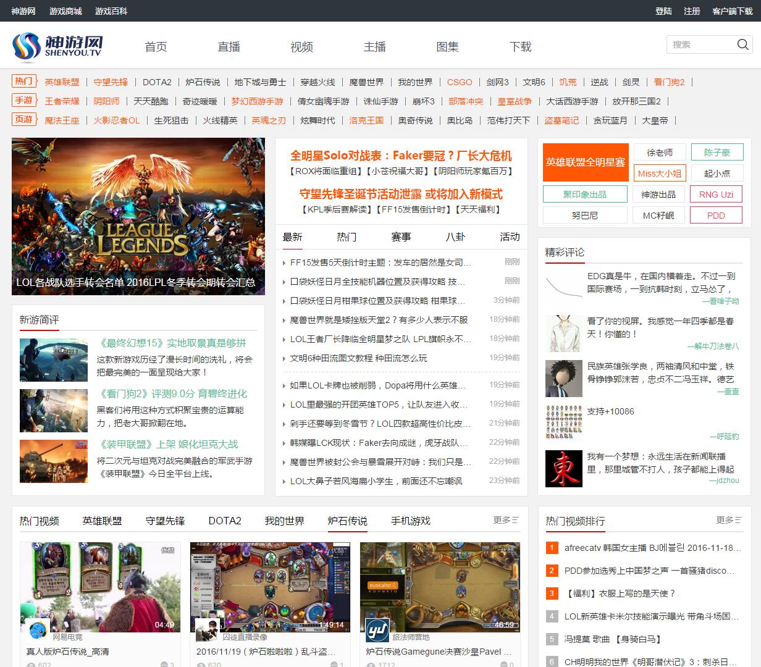Open news 文明6种田流图文教程
761x667 pixels.
click(x=358, y=358)
